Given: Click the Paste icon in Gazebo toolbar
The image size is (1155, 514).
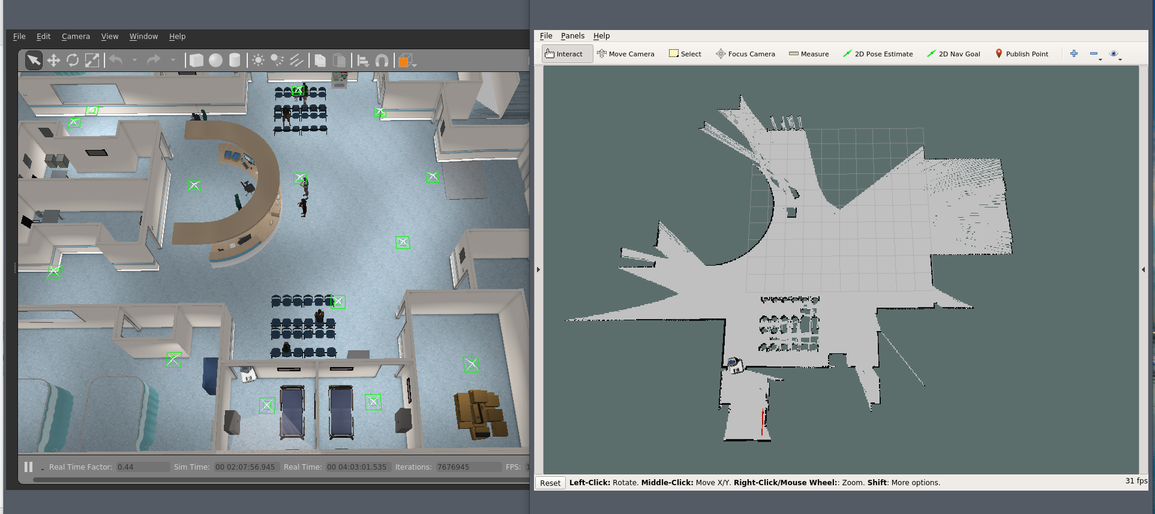Looking at the screenshot, I should pos(340,60).
